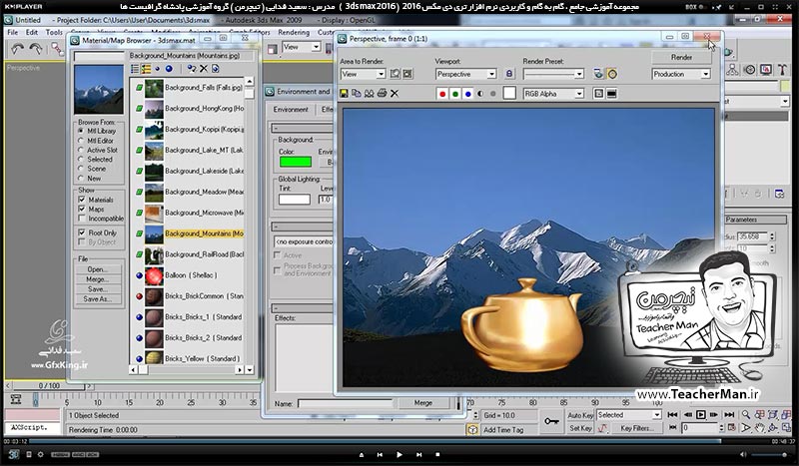This screenshot has width=799, height=466.
Task: Click the Save Image icon in render window
Action: click(344, 93)
